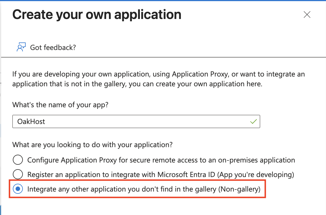The image size is (326, 215).
Task: Click the "Create your own application" heading
Action: point(97,15)
